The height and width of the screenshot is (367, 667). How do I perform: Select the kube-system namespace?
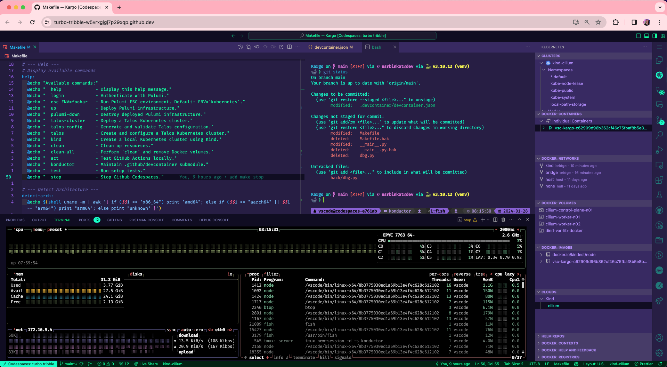pyautogui.click(x=563, y=97)
